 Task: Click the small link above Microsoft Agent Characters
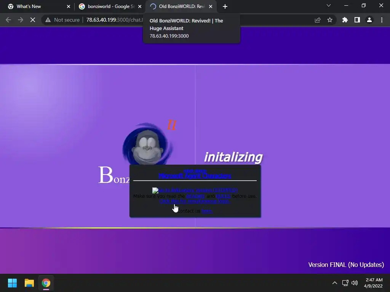195,171
